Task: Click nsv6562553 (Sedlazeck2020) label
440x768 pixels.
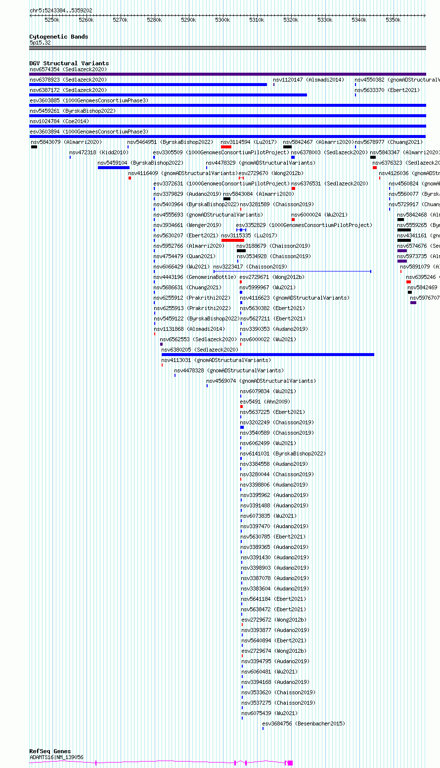Action: coord(198,339)
